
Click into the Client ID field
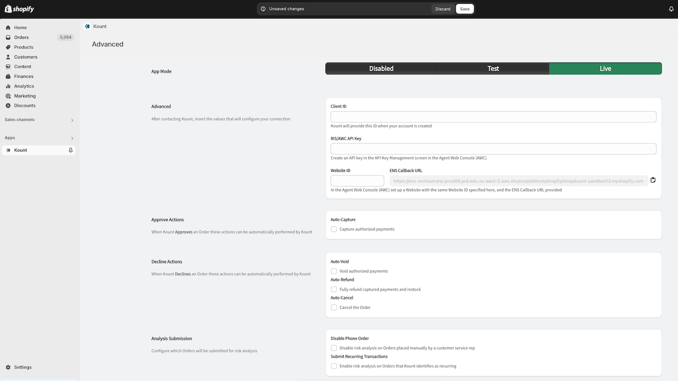(493, 117)
